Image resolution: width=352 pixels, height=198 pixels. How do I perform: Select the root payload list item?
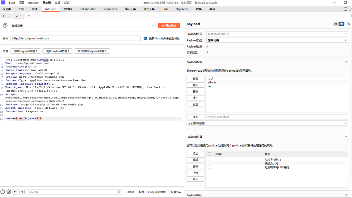[277, 79]
